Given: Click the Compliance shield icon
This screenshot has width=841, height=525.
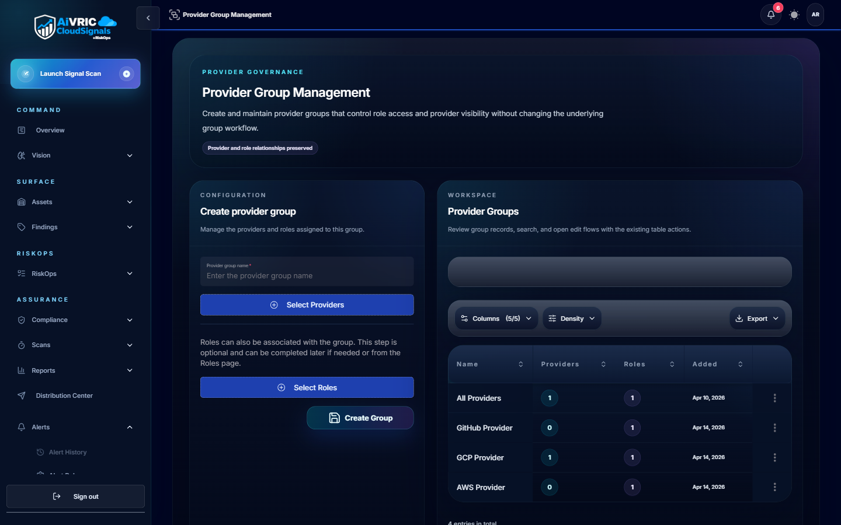Looking at the screenshot, I should [x=22, y=320].
